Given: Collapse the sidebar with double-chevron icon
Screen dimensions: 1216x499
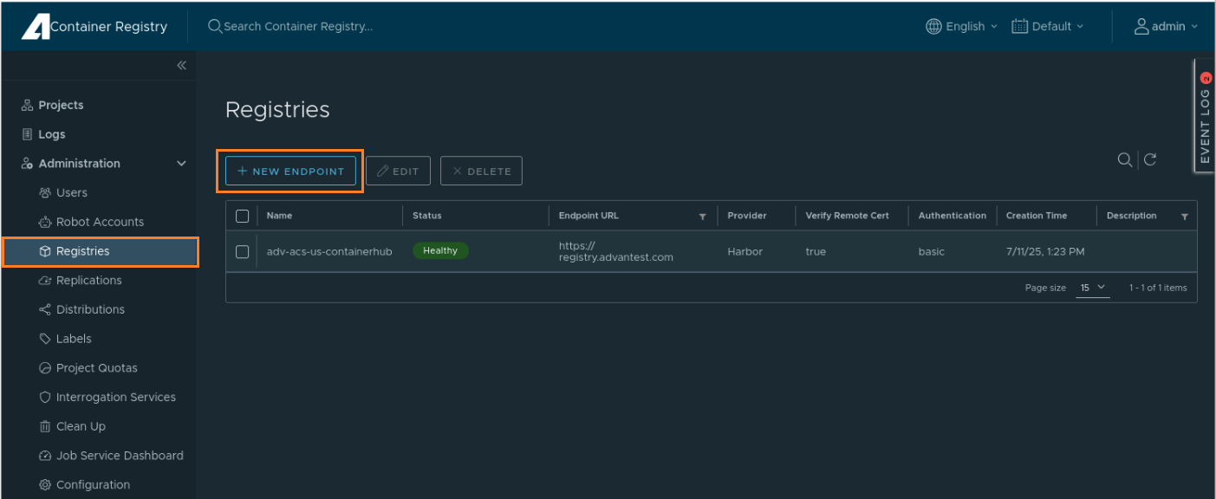Looking at the screenshot, I should pyautogui.click(x=181, y=65).
